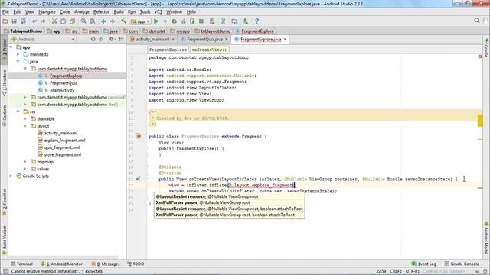Open the File menu
The width and height of the screenshot is (490, 275).
tap(5, 12)
